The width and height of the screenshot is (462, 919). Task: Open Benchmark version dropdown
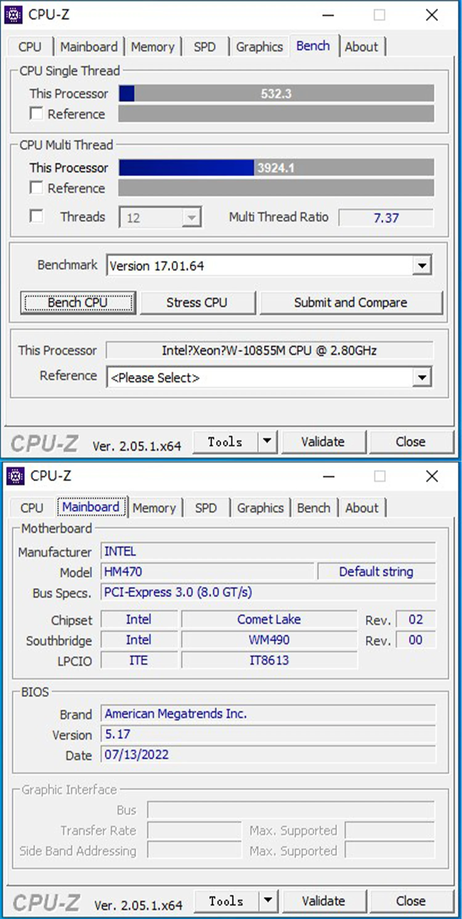[x=422, y=265]
